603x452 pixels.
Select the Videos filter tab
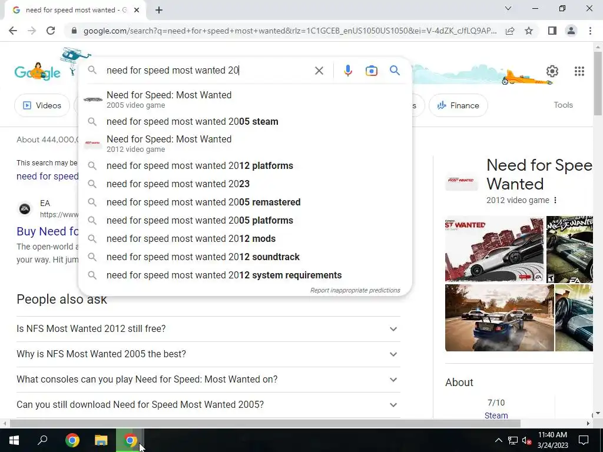pos(42,105)
